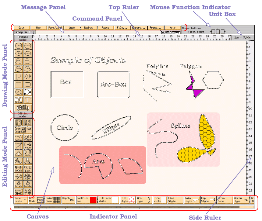
Task: Open the library bookshelf tool
Action: [23, 107]
